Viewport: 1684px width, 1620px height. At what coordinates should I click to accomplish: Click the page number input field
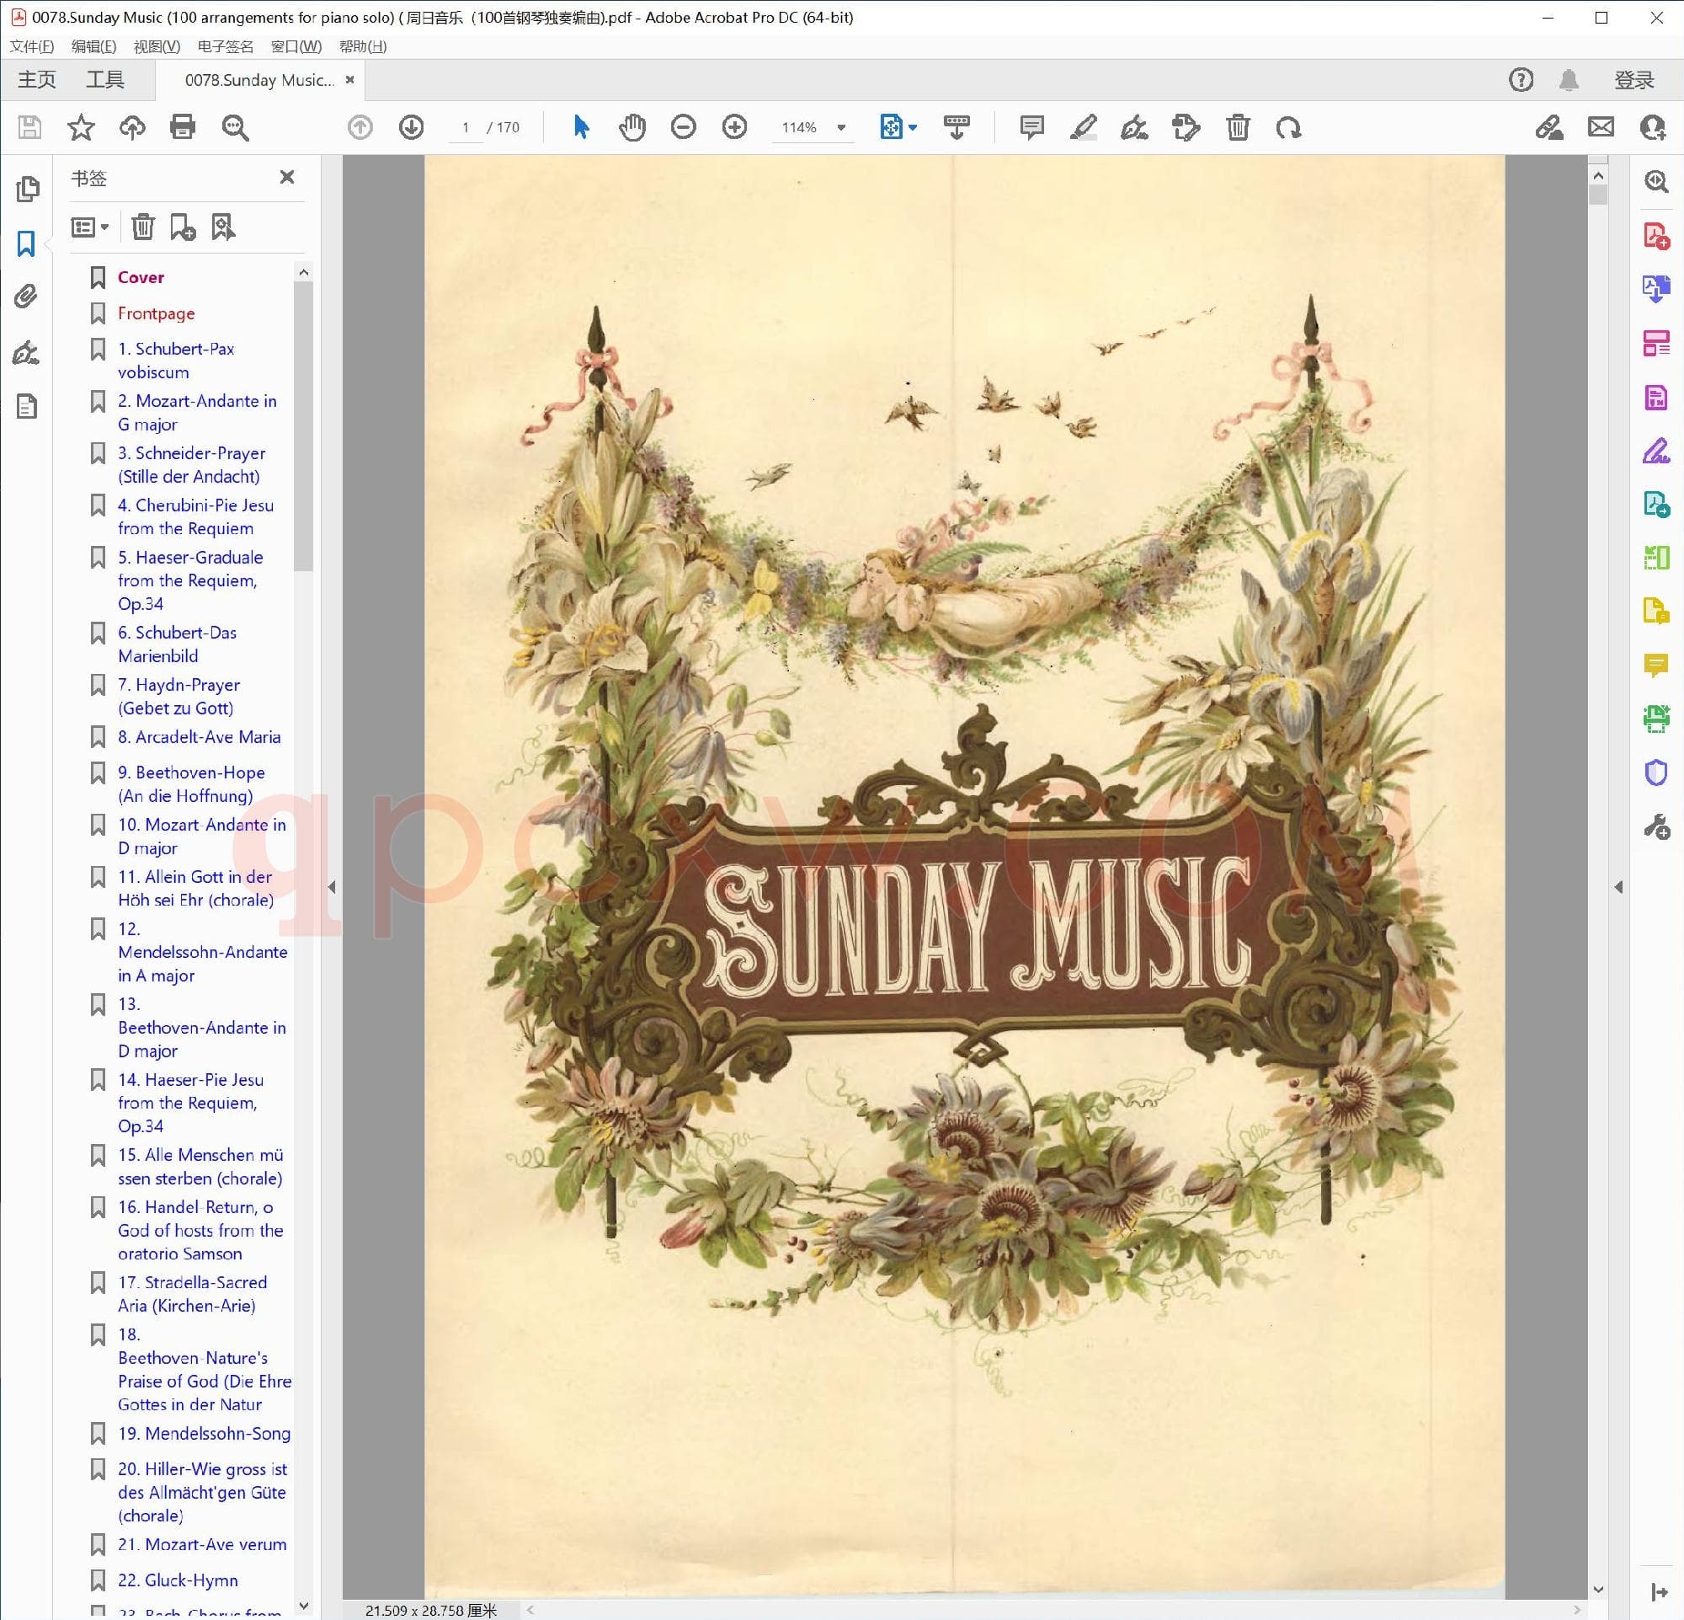coord(466,127)
